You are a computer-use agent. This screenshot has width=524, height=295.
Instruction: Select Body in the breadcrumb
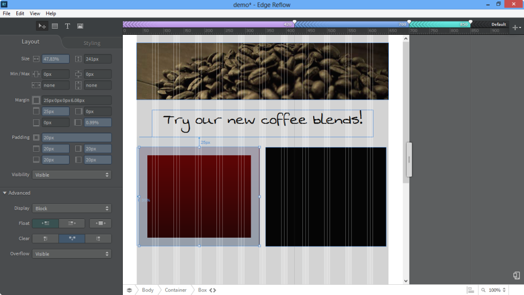point(148,290)
